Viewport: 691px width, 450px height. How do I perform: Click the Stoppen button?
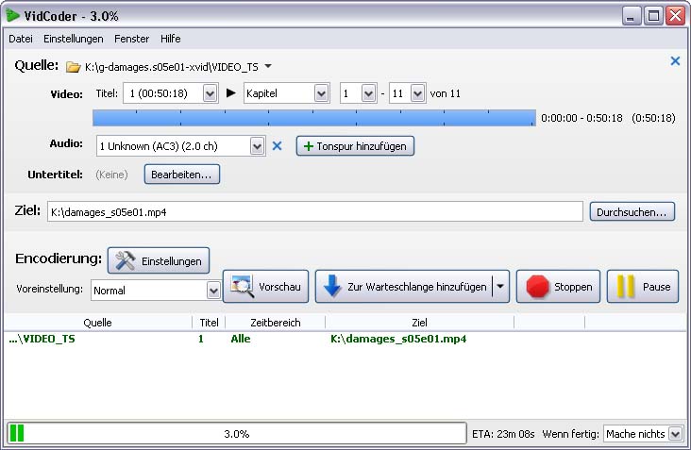pos(558,287)
